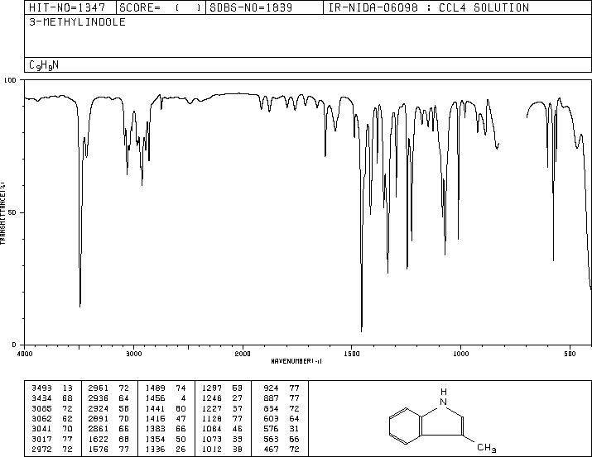Click the 500 wavenumber axis label
Image resolution: width=592 pixels, height=457 pixels.
coord(570,354)
